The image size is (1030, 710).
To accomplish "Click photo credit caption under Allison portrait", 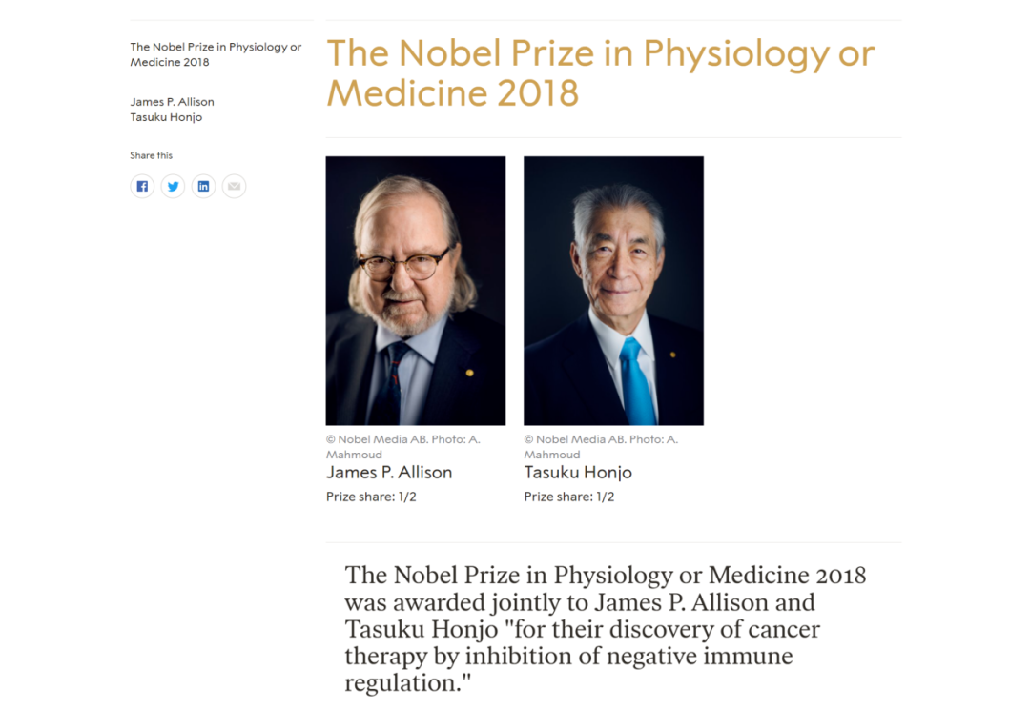I will 403,447.
